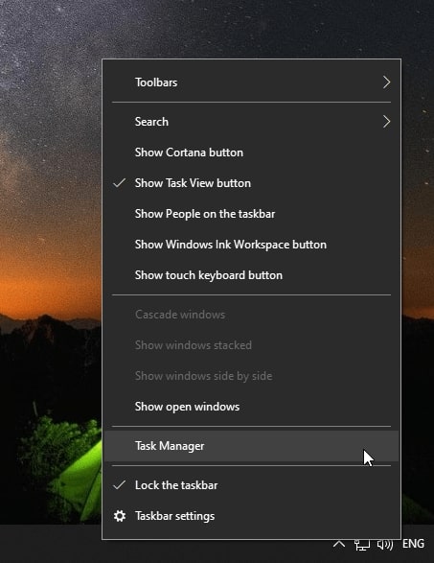Enable Show Windows Ink Workspace button
434x563 pixels.
click(x=251, y=245)
